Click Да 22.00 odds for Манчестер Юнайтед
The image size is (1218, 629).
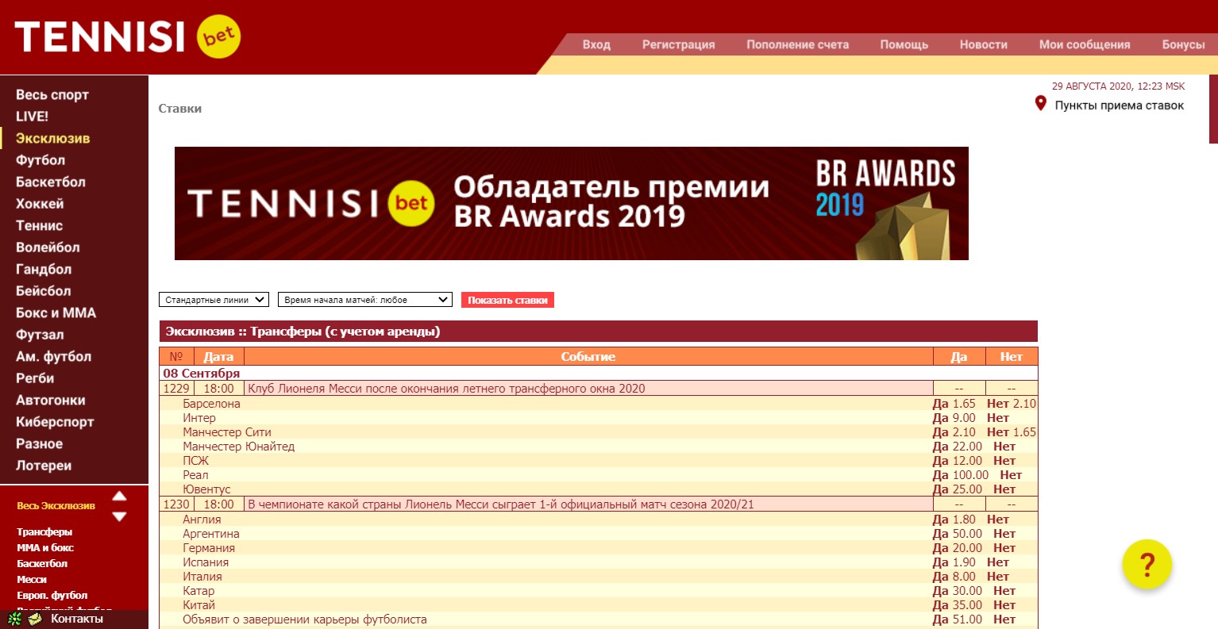coord(958,447)
